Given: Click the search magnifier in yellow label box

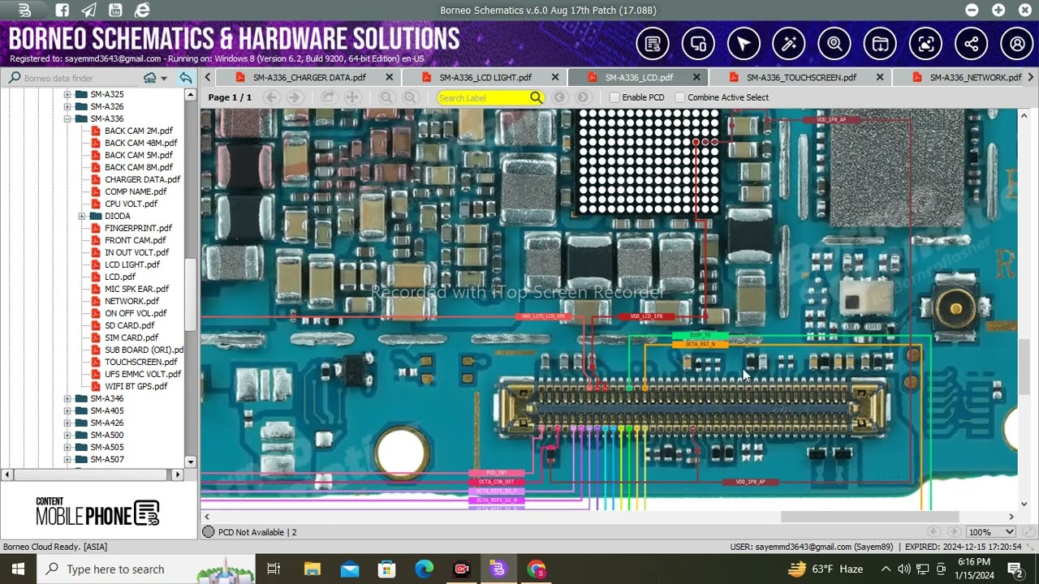Looking at the screenshot, I should tap(536, 97).
